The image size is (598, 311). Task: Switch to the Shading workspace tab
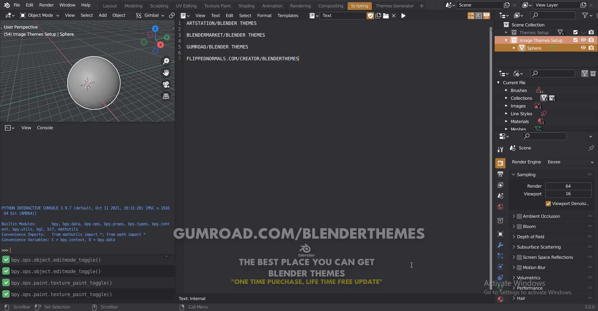[x=246, y=6]
